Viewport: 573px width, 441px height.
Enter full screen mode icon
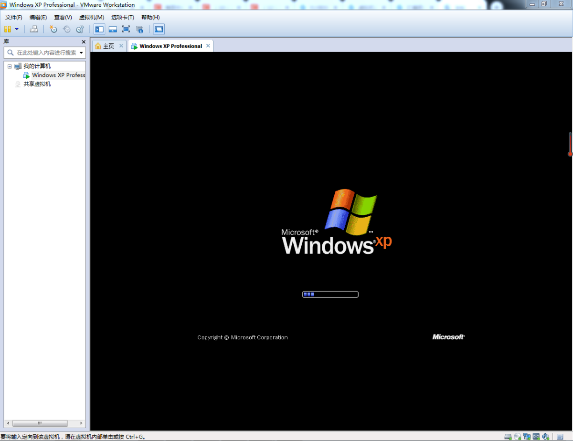pos(126,29)
